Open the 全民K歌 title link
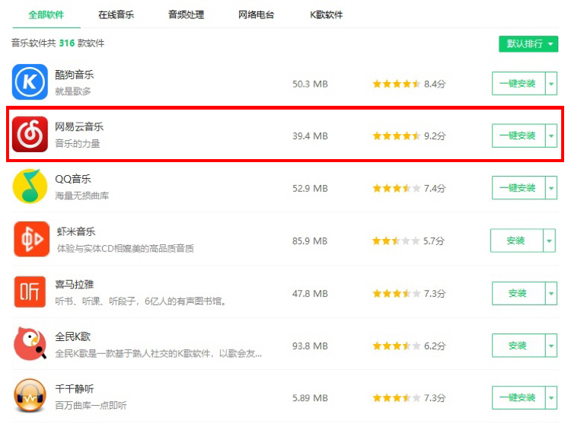 pos(73,336)
